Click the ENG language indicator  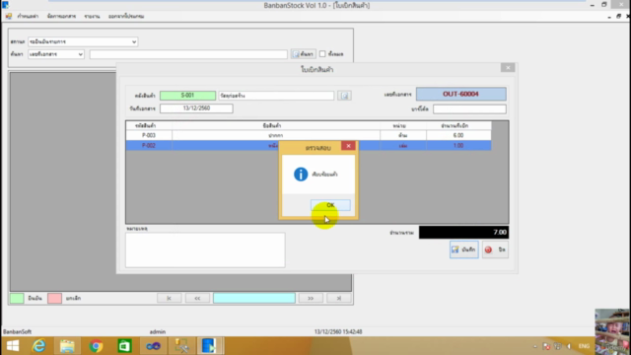click(584, 346)
